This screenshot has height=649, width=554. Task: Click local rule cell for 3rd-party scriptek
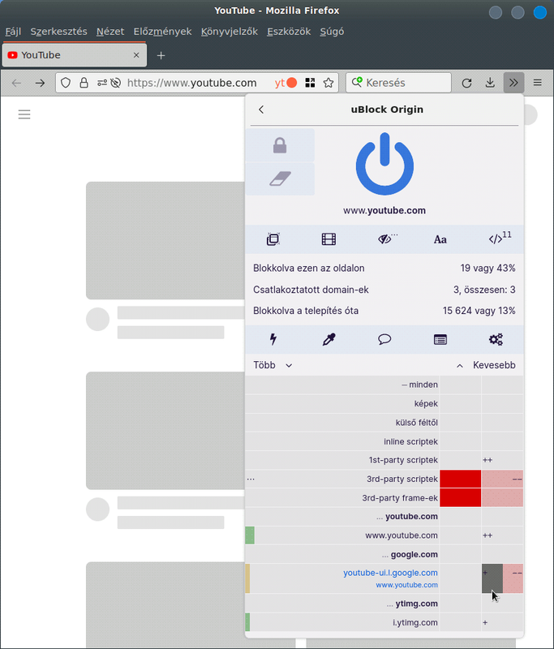pos(502,479)
